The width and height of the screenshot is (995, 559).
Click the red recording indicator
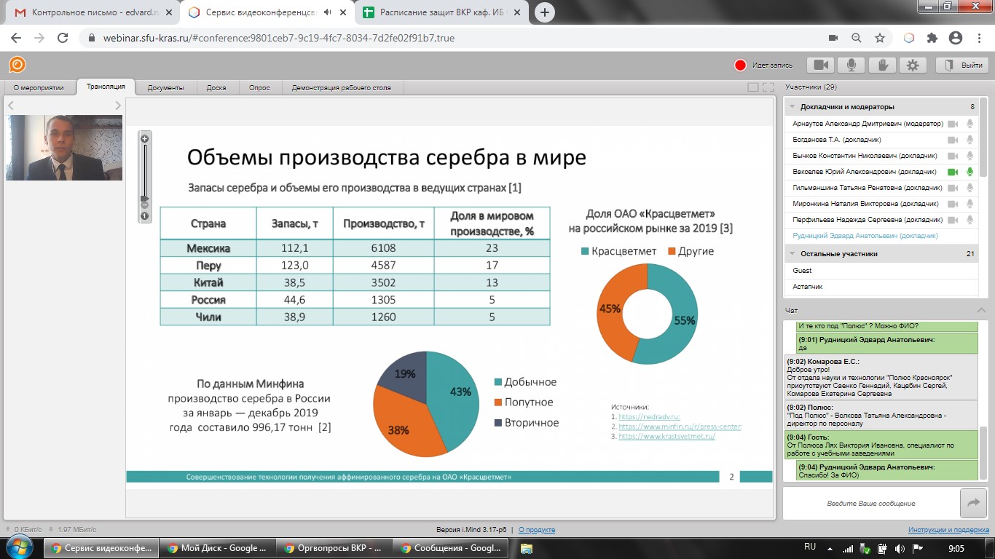click(740, 66)
